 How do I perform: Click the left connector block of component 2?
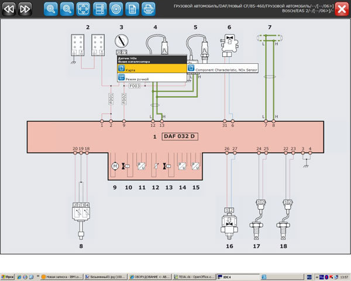pyautogui.click(x=78, y=45)
